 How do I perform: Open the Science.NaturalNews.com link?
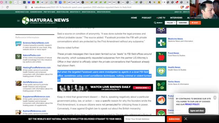[x=36, y=43]
